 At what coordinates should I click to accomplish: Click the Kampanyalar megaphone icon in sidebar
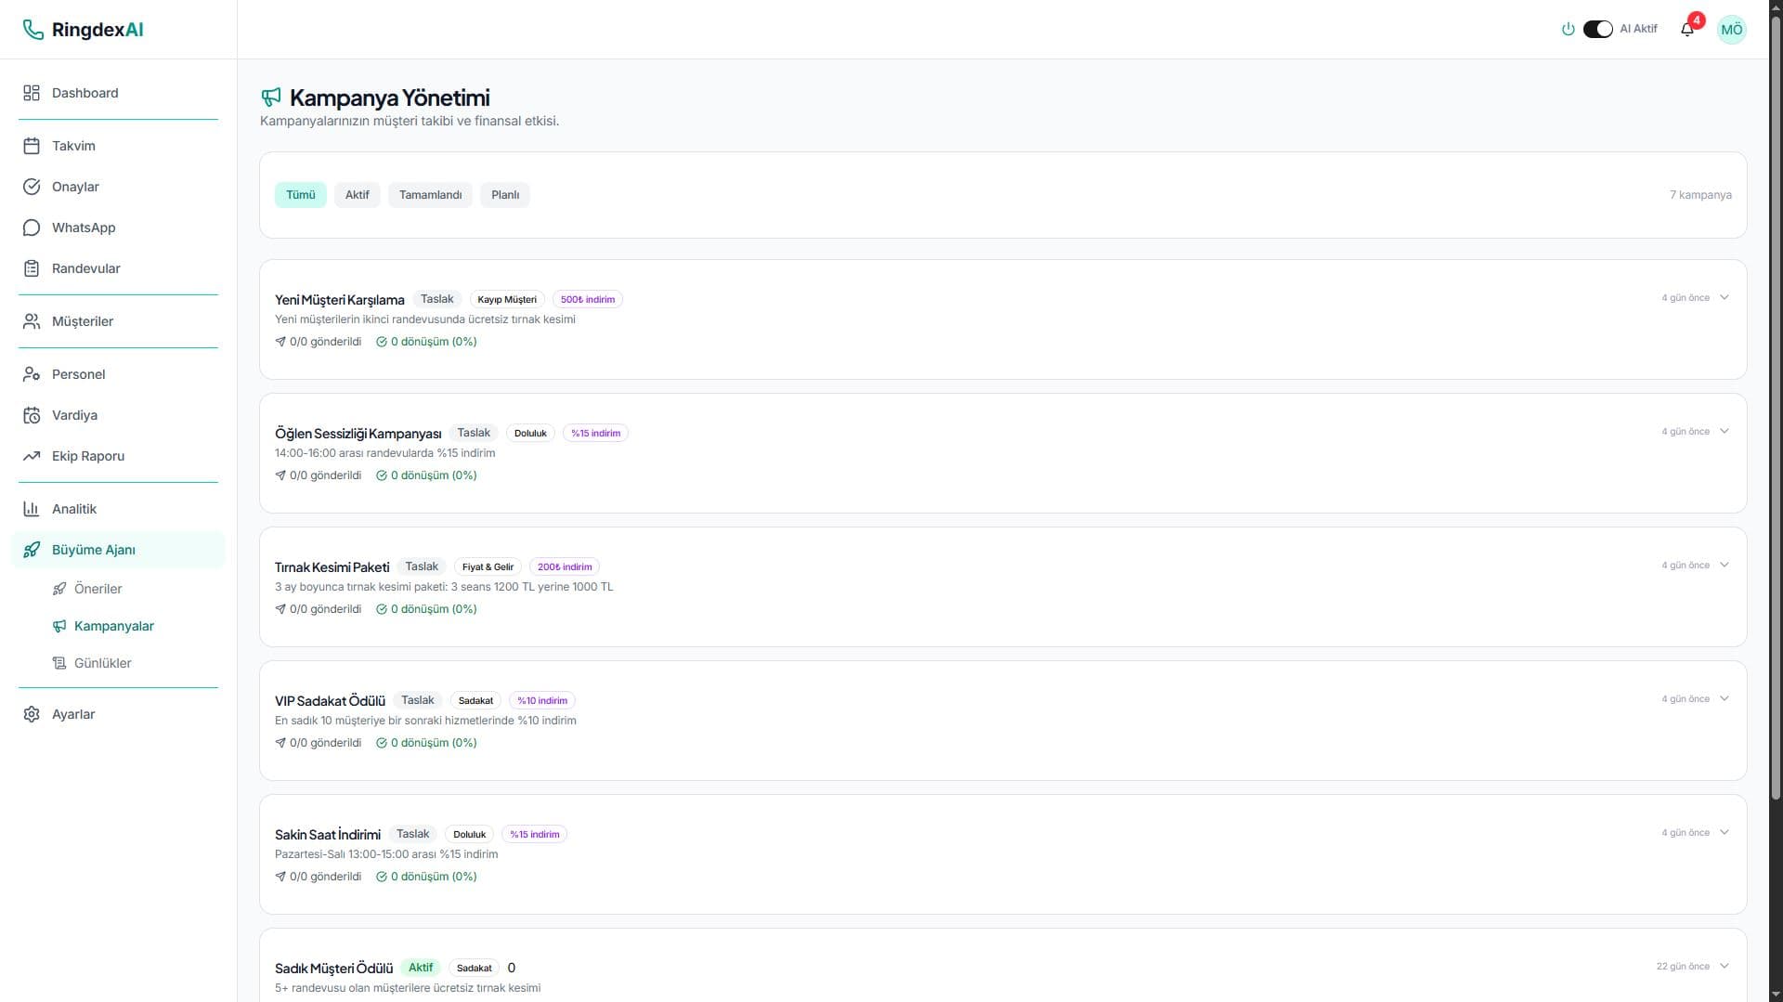point(59,626)
